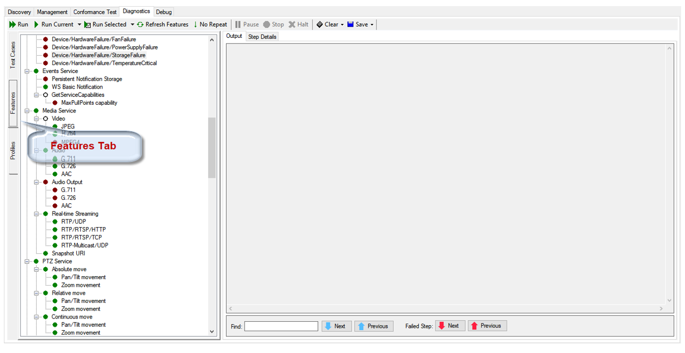Open the Step Details tab
This screenshot has width=685, height=353.
[x=262, y=37]
